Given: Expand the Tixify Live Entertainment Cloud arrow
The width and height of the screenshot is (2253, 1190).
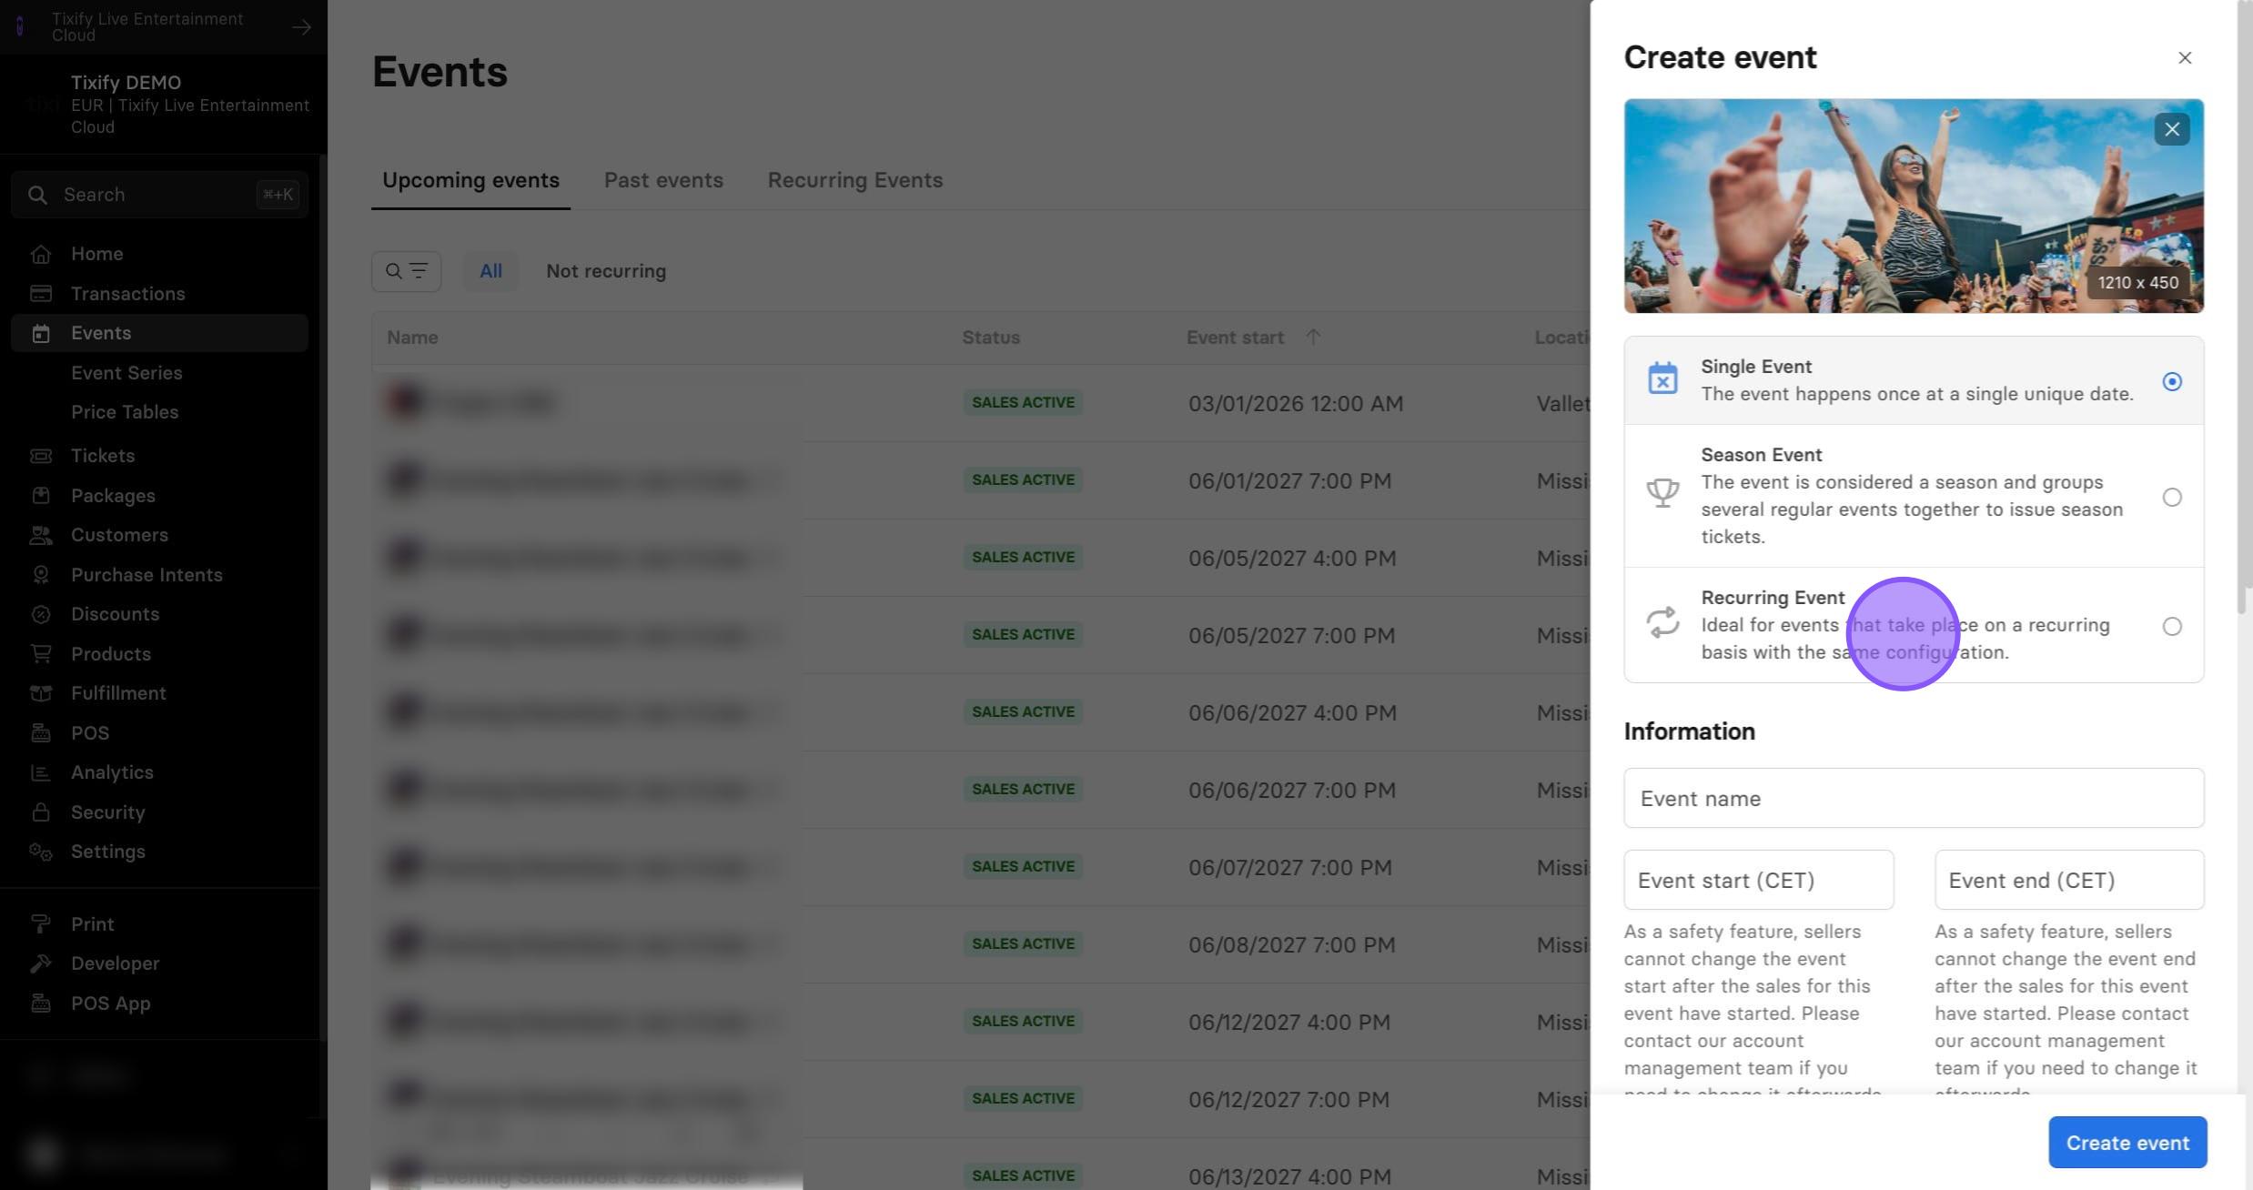Looking at the screenshot, I should (301, 27).
